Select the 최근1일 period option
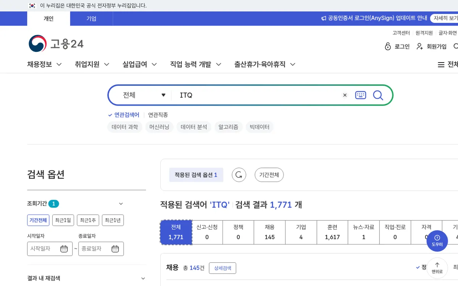The width and height of the screenshot is (458, 286). click(x=63, y=220)
